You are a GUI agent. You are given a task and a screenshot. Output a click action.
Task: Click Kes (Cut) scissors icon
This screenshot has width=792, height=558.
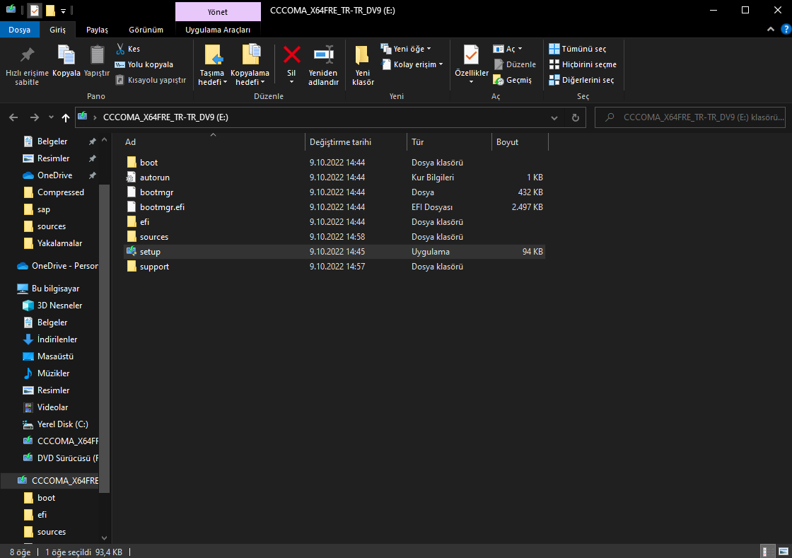click(120, 49)
